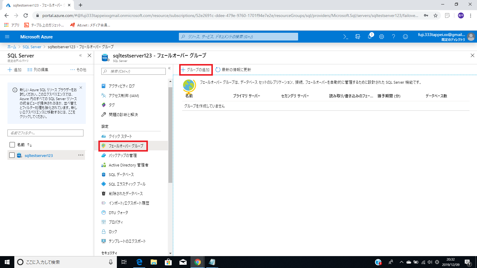
Task: Open the feedback smiley icon
Action: click(x=405, y=37)
